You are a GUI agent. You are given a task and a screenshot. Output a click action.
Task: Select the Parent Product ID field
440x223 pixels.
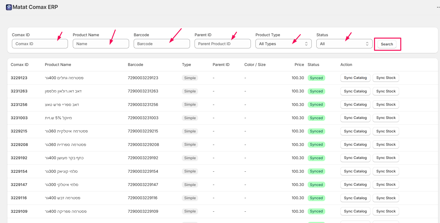pyautogui.click(x=222, y=44)
